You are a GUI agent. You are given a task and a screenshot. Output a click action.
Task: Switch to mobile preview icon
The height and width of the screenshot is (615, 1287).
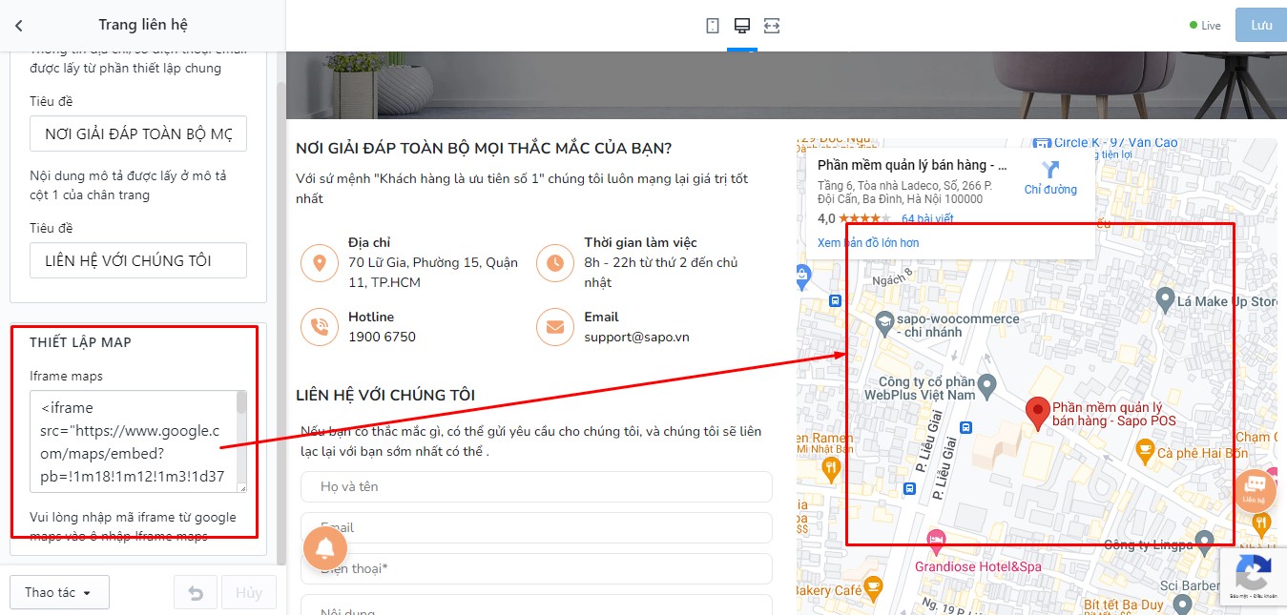pyautogui.click(x=713, y=26)
